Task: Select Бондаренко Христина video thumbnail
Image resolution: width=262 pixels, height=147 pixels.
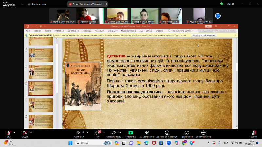Action: (x=144, y=16)
